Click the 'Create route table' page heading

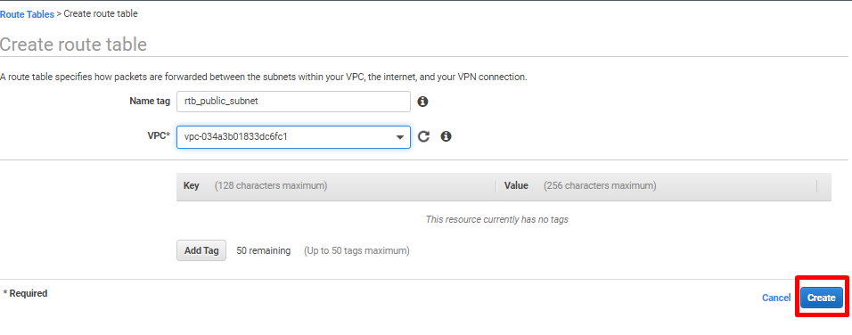pyautogui.click(x=73, y=44)
